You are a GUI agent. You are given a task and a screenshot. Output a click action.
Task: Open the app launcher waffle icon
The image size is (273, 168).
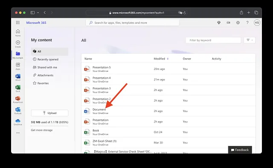18,23
